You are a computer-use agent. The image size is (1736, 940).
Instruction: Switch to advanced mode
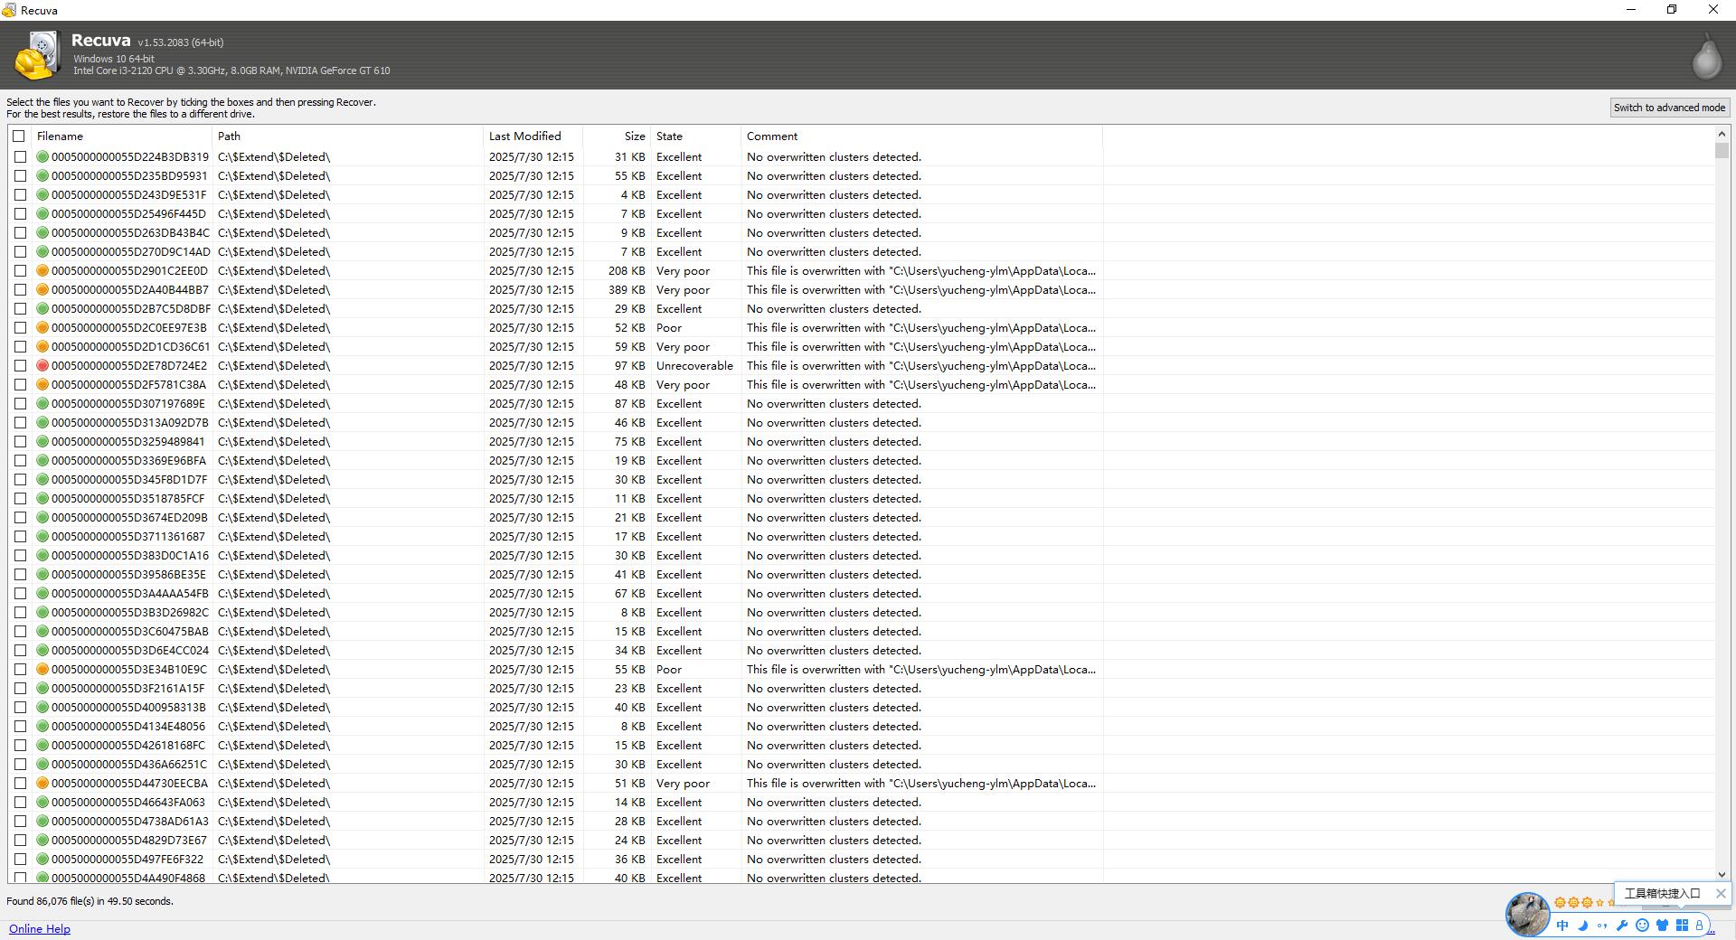(1669, 108)
